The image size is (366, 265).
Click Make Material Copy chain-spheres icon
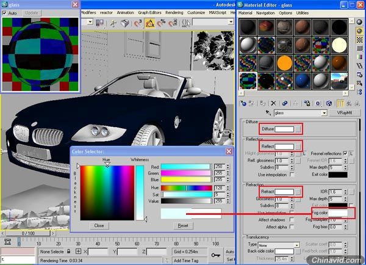pyautogui.click(x=284, y=103)
